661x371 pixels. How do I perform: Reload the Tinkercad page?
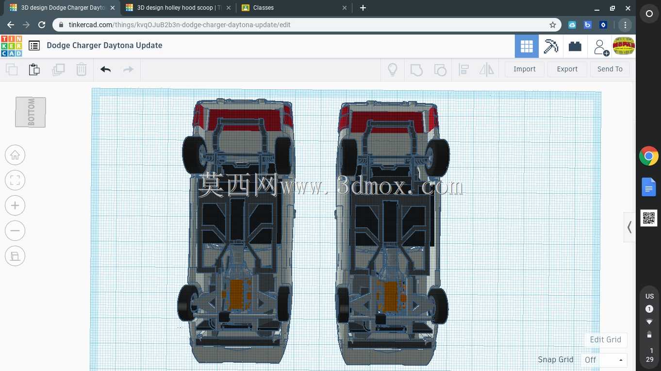42,25
